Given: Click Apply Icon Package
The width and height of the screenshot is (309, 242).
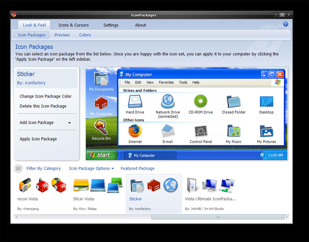Looking at the screenshot, I should click(38, 139).
